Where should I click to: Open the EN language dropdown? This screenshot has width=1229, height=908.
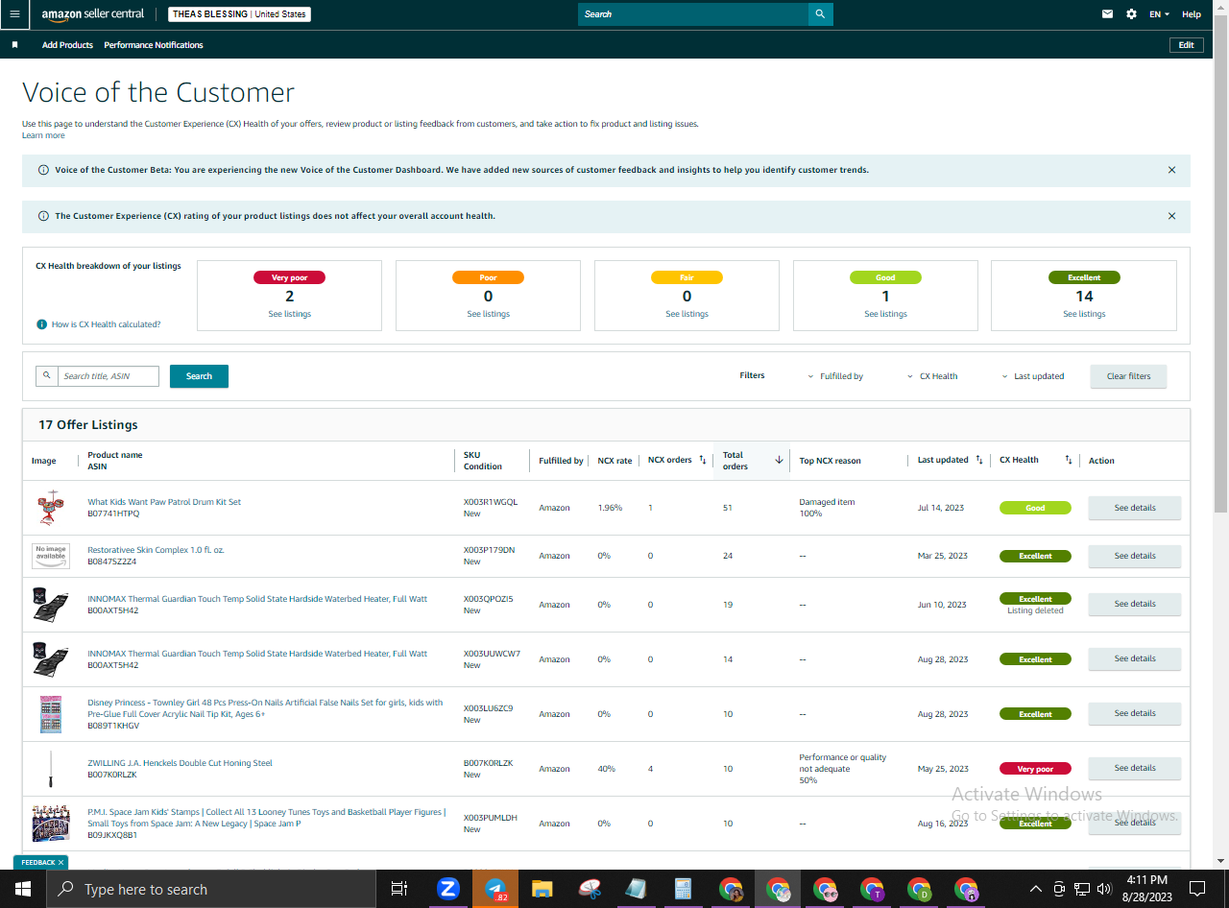[1159, 14]
